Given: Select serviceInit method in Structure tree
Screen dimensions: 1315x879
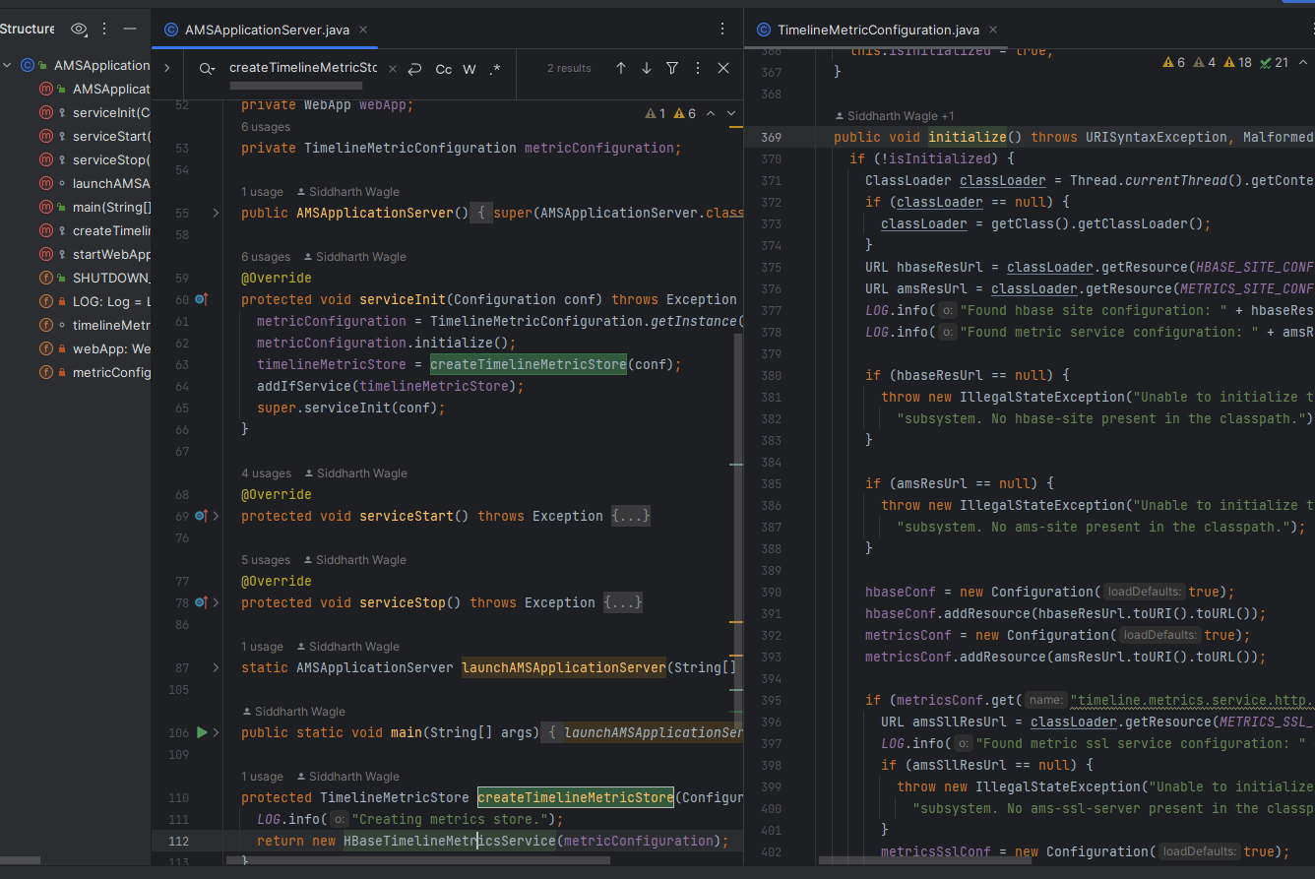Looking at the screenshot, I should 111,112.
